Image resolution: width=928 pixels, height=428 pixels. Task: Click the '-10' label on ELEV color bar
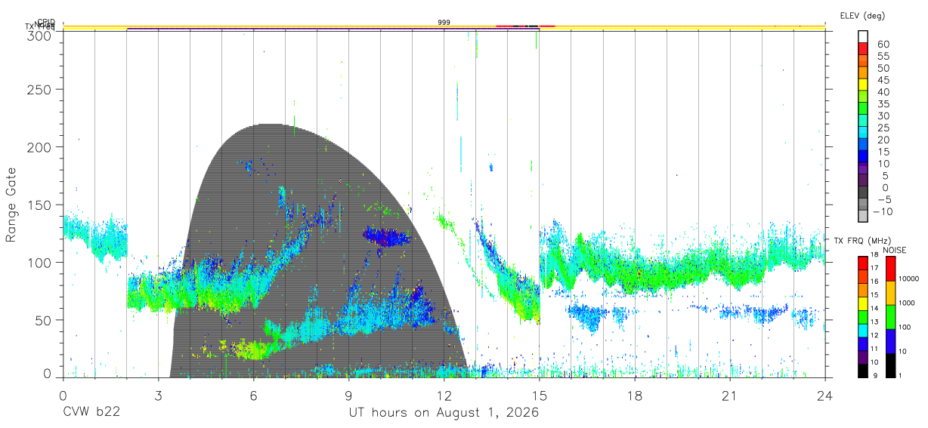[883, 211]
